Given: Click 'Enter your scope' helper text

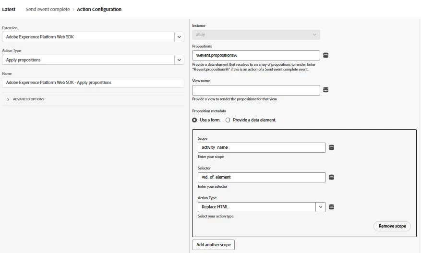Looking at the screenshot, I should 211,157.
